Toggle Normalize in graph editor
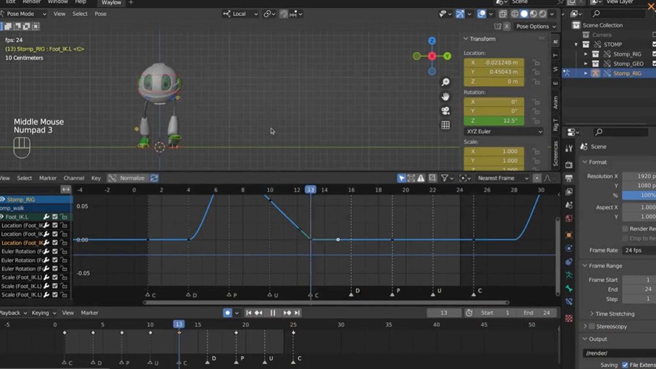This screenshot has width=656, height=369. [x=127, y=178]
